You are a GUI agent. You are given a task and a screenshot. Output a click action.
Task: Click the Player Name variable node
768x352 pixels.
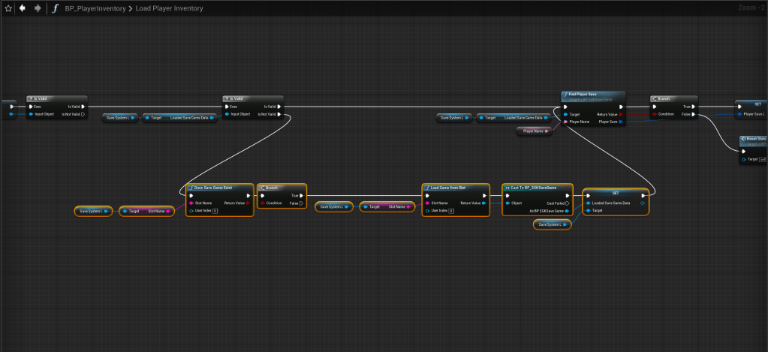pos(533,131)
